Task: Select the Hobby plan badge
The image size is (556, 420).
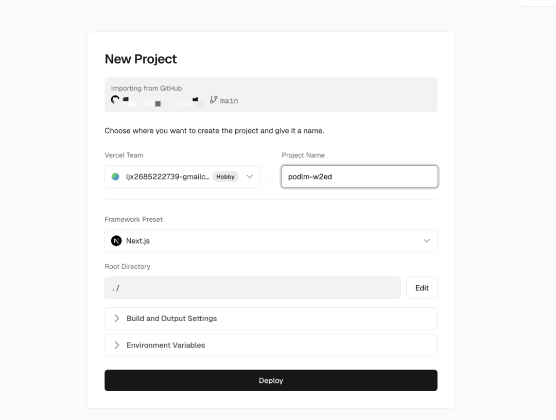Action: click(225, 177)
